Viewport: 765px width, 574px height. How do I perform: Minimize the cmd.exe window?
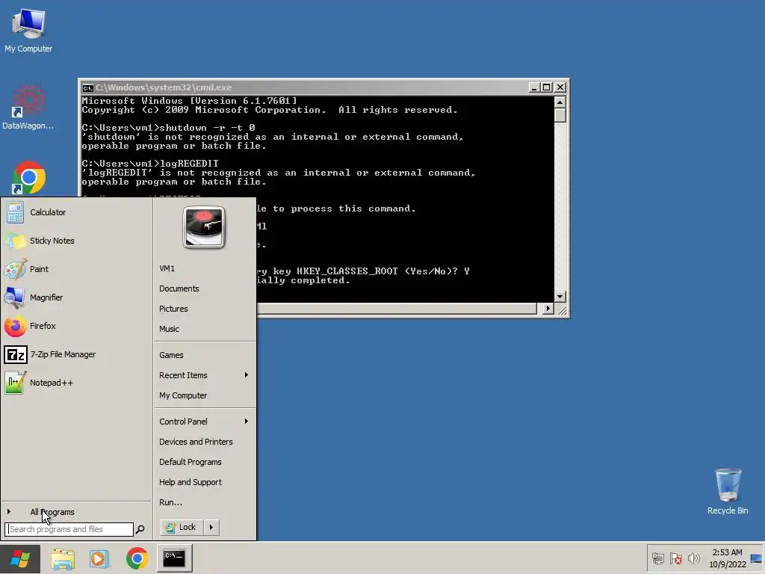coord(533,87)
